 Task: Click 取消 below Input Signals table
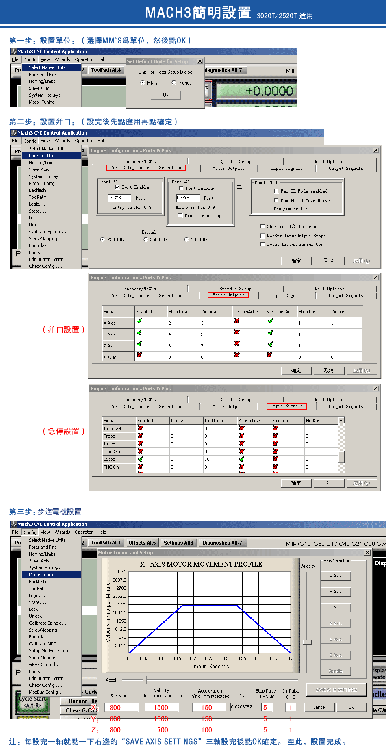(329, 483)
